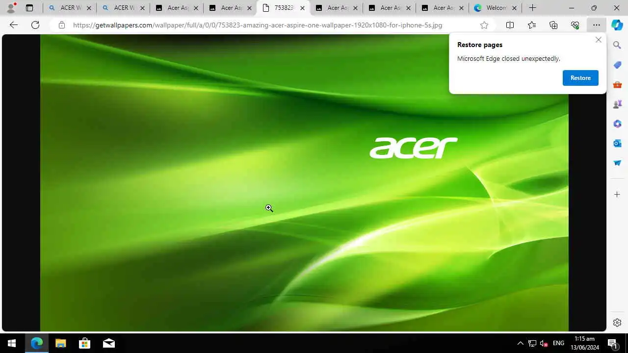Switch to second ACER W search tab
Image resolution: width=628 pixels, height=353 pixels.
123,8
